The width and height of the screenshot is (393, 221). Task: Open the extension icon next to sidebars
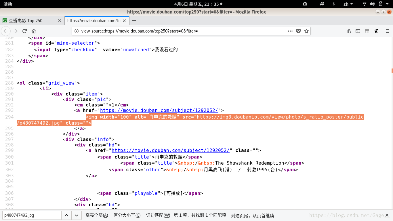tap(367, 31)
